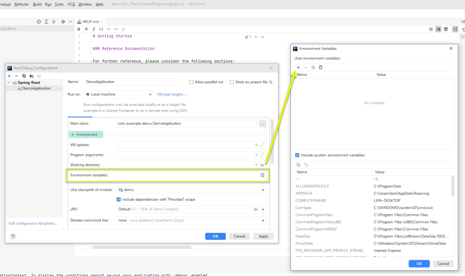Open settings gear beside Store as project file
465x276 pixels.
pyautogui.click(x=271, y=82)
